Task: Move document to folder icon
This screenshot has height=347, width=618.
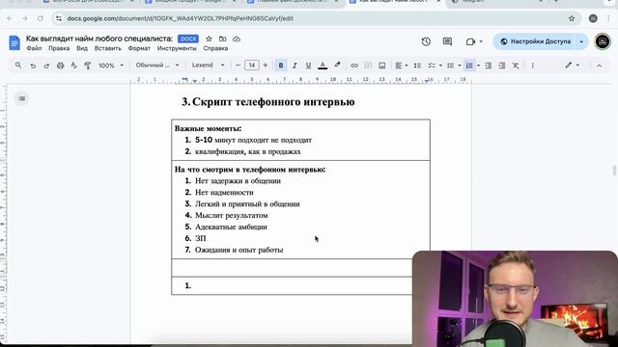Action: coord(223,39)
